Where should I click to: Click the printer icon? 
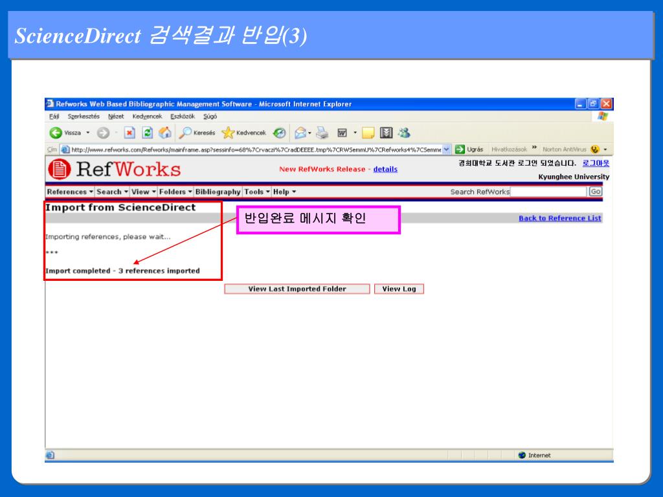(x=322, y=133)
